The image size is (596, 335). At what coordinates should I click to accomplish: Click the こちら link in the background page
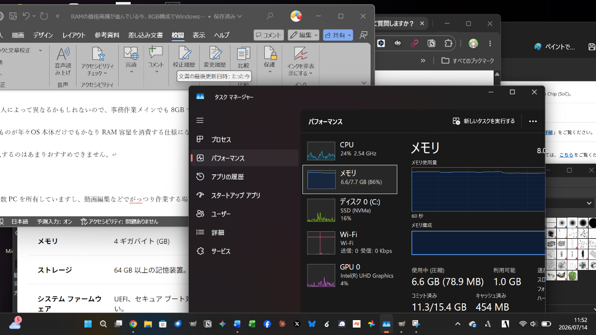[566, 155]
